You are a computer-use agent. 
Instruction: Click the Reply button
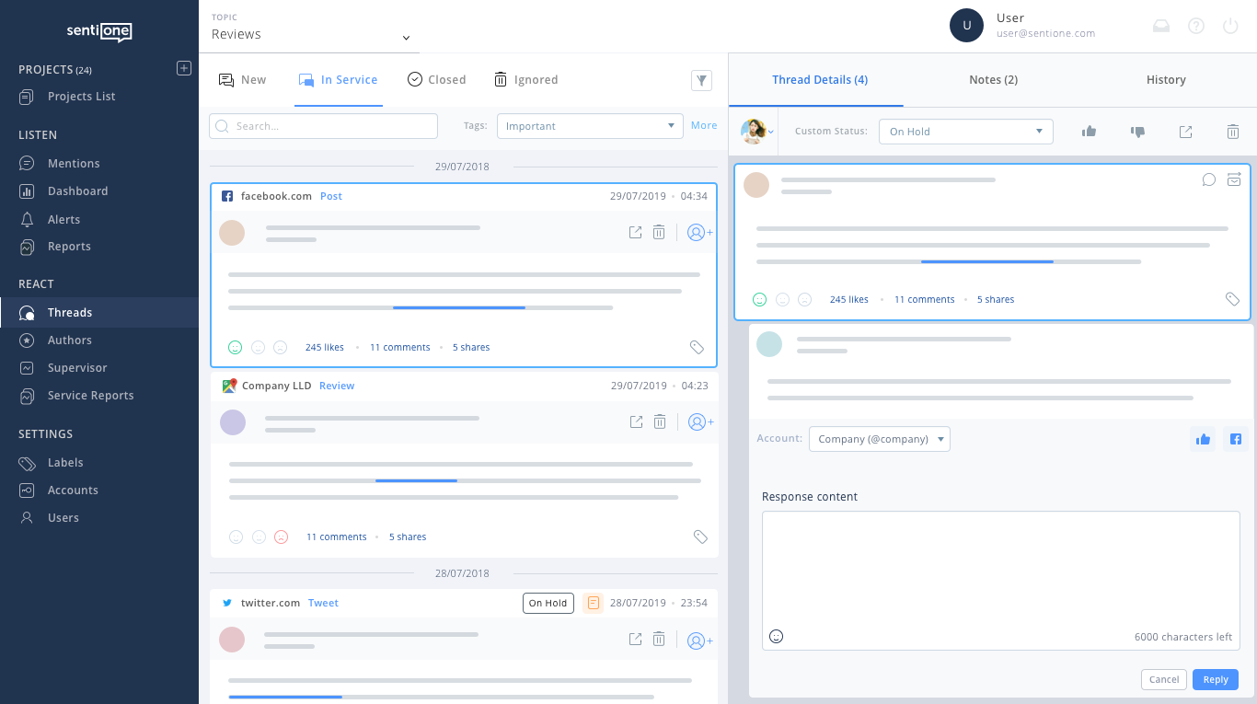coord(1215,679)
